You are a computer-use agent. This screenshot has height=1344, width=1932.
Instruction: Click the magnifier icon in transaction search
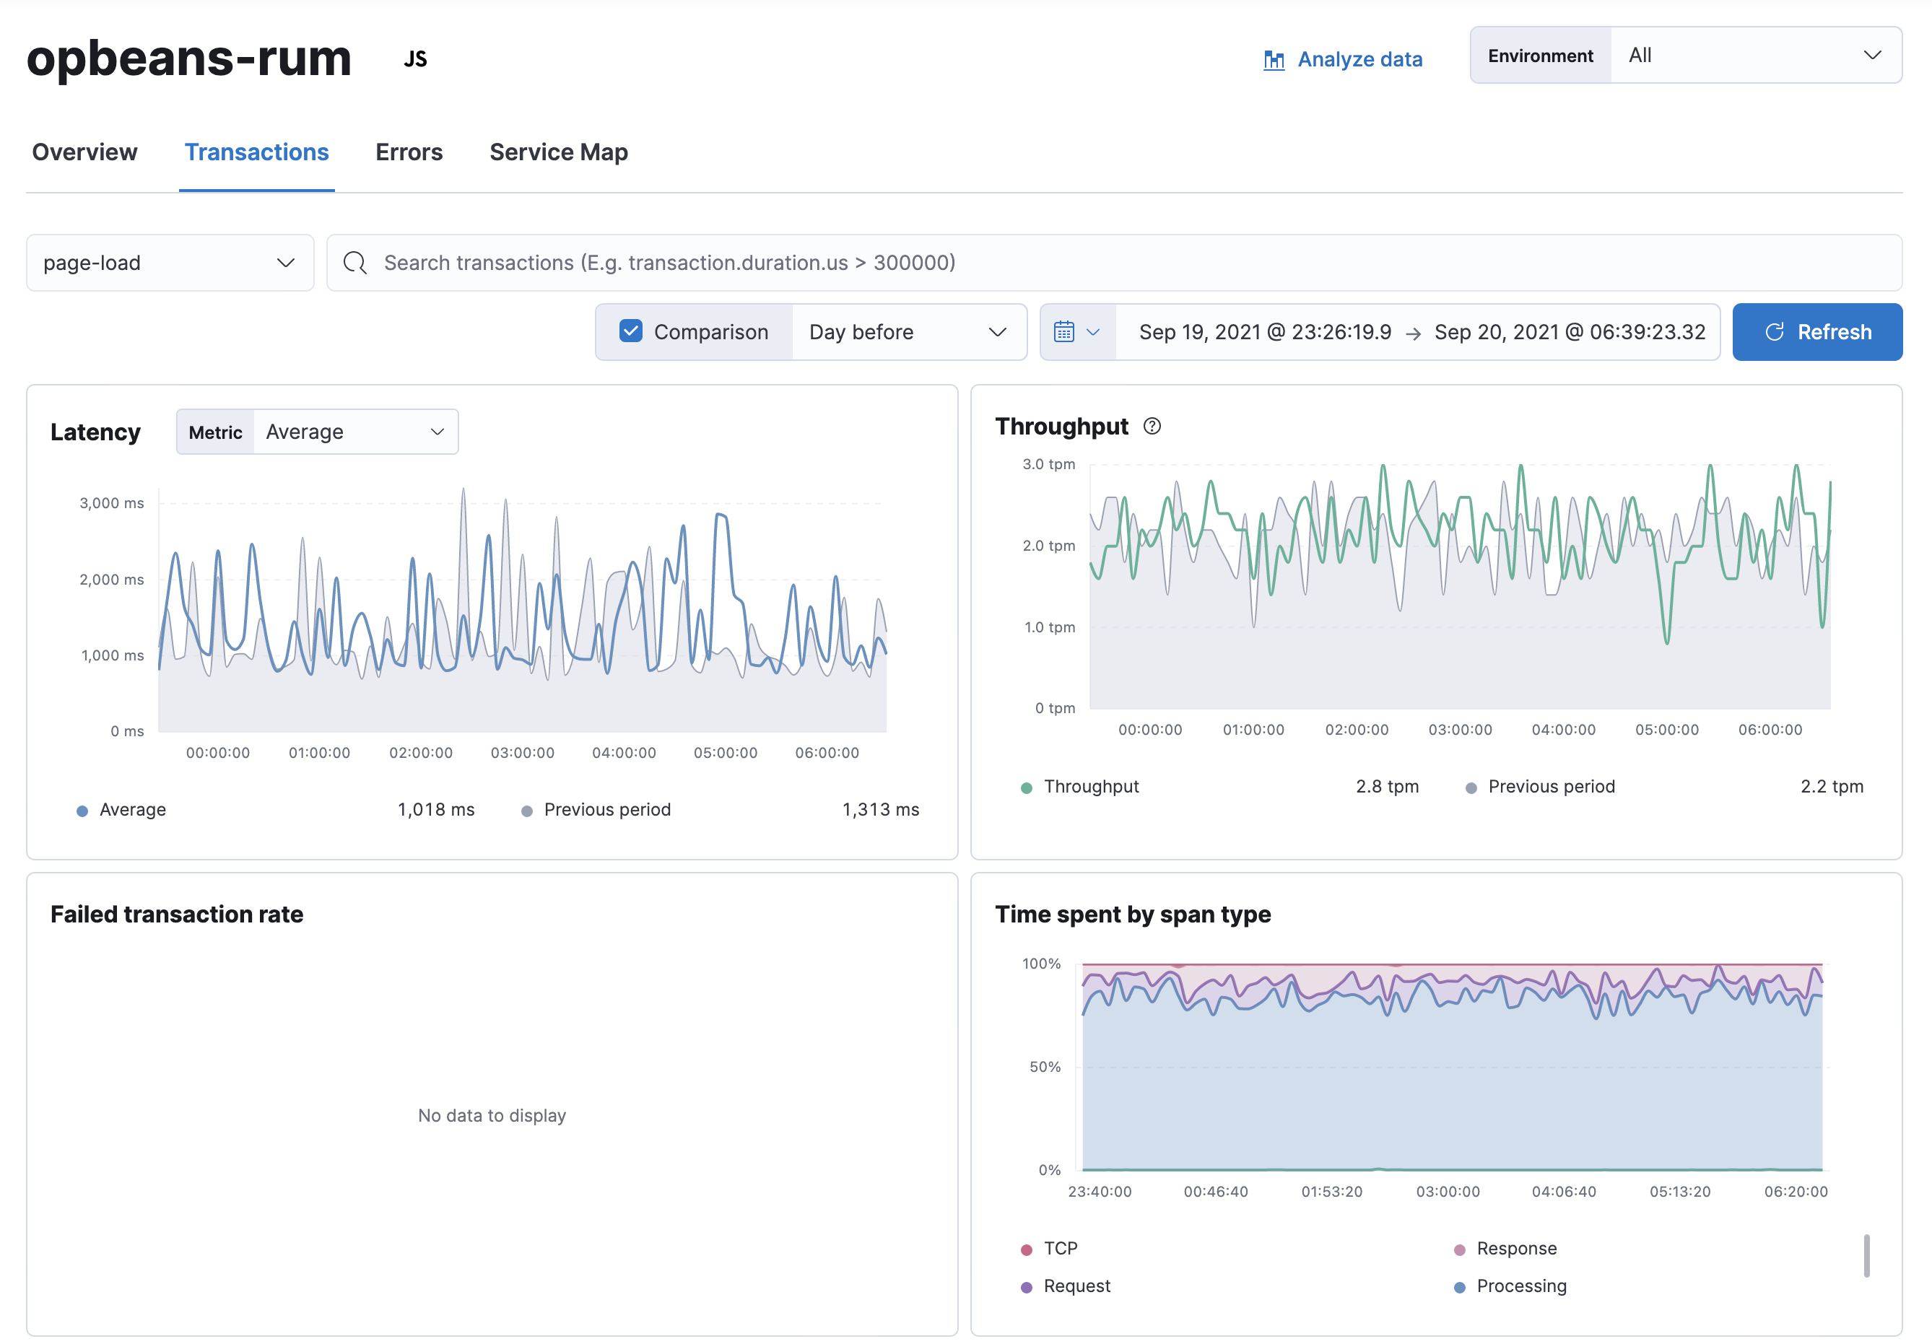(x=354, y=263)
